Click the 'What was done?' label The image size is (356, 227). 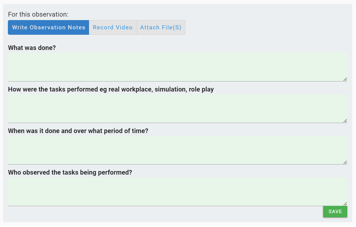pos(32,48)
